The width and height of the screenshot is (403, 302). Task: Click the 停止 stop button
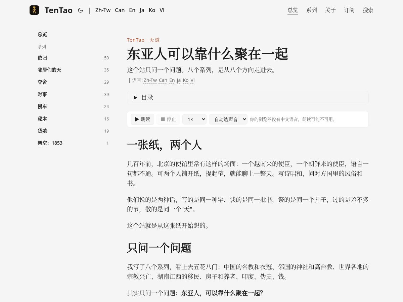168,119
